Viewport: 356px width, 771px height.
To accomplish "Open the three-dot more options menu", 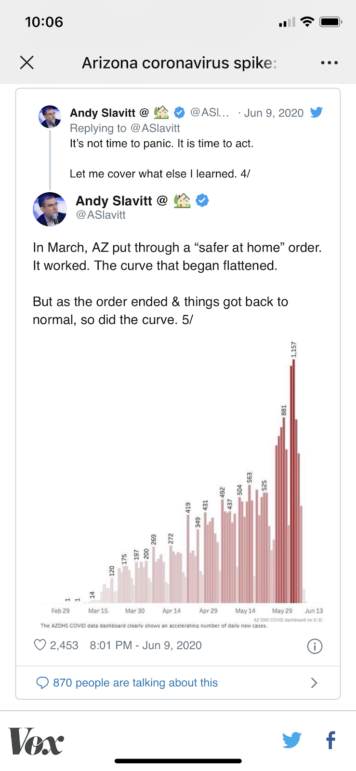I will tap(329, 63).
